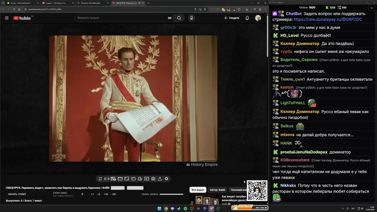Switch to Студия — VK Видео Live tab
The image size is (377, 212).
(x=57, y=3)
